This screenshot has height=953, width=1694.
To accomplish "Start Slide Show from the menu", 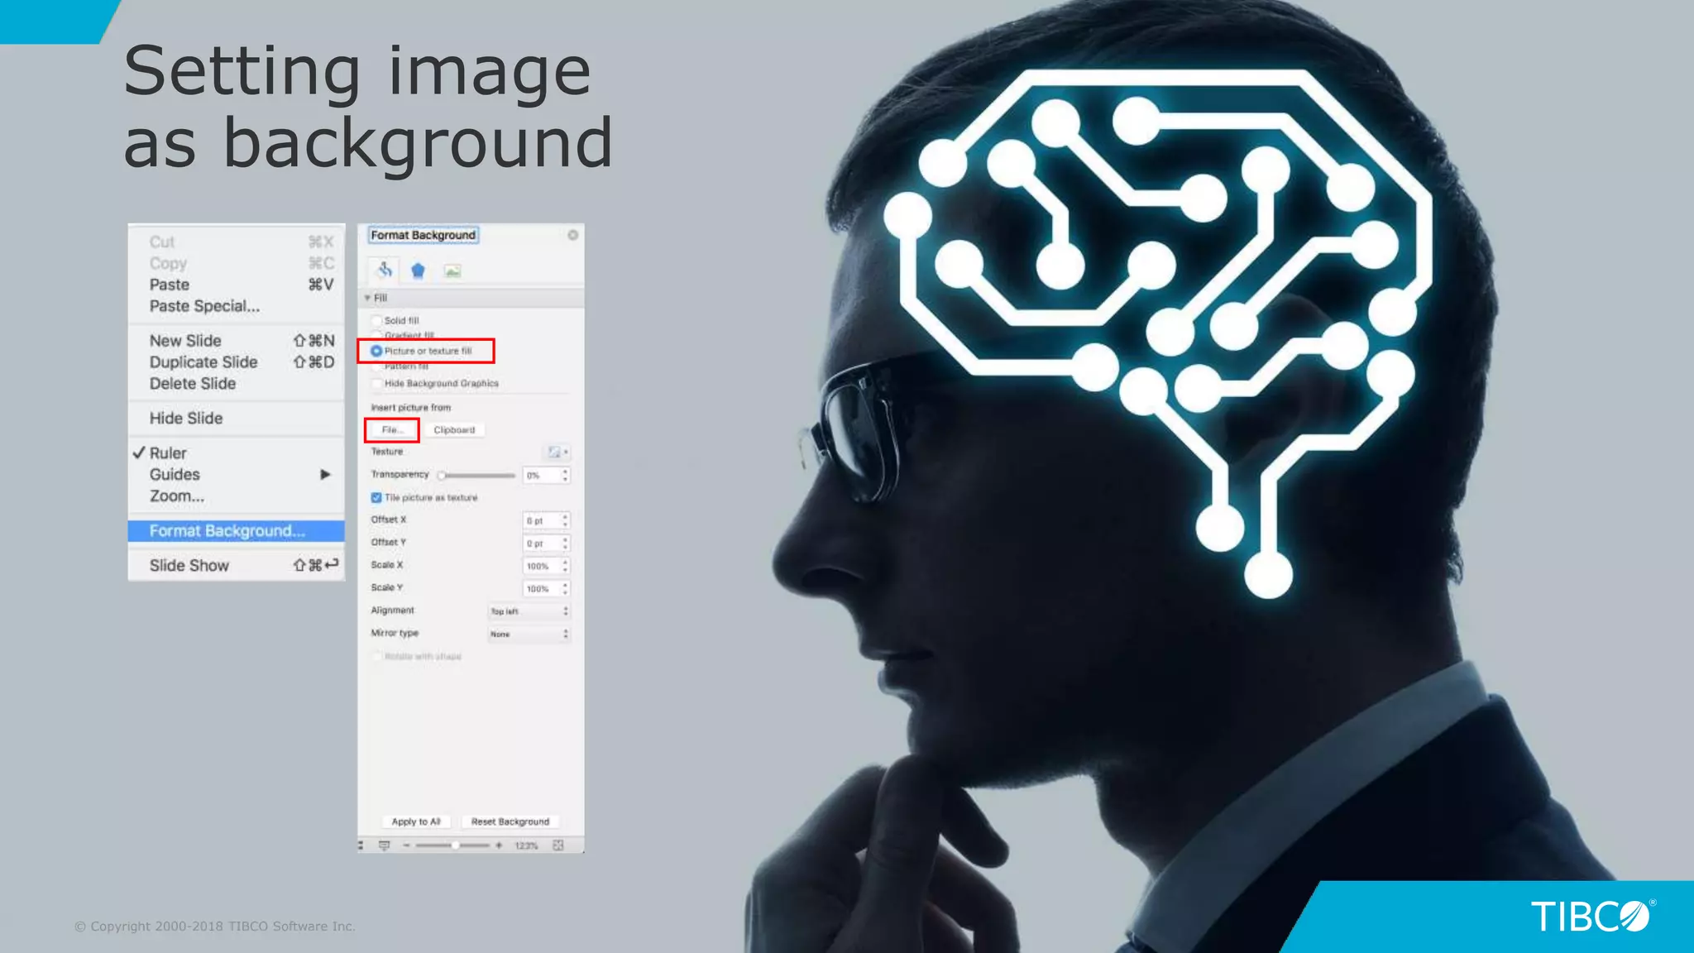I will [x=237, y=566].
